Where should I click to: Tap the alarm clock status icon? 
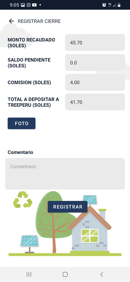pos(104,5)
